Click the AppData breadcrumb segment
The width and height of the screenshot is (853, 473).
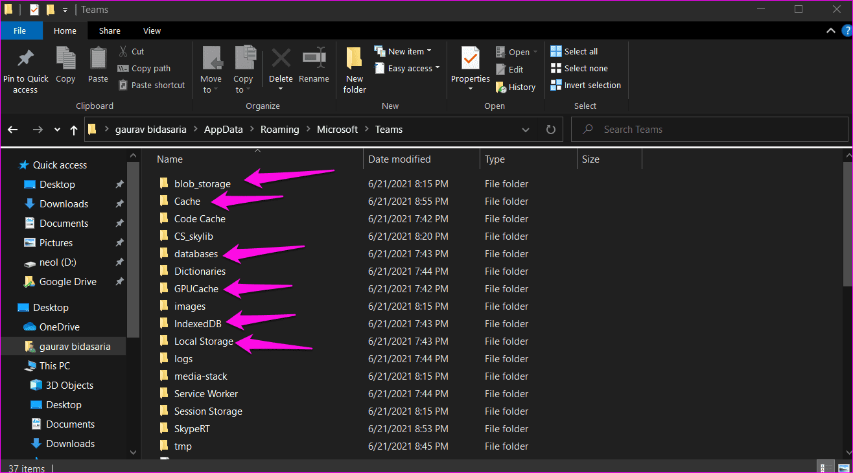point(224,130)
